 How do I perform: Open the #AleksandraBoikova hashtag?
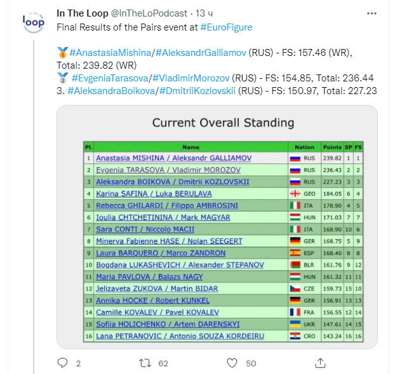pos(111,91)
